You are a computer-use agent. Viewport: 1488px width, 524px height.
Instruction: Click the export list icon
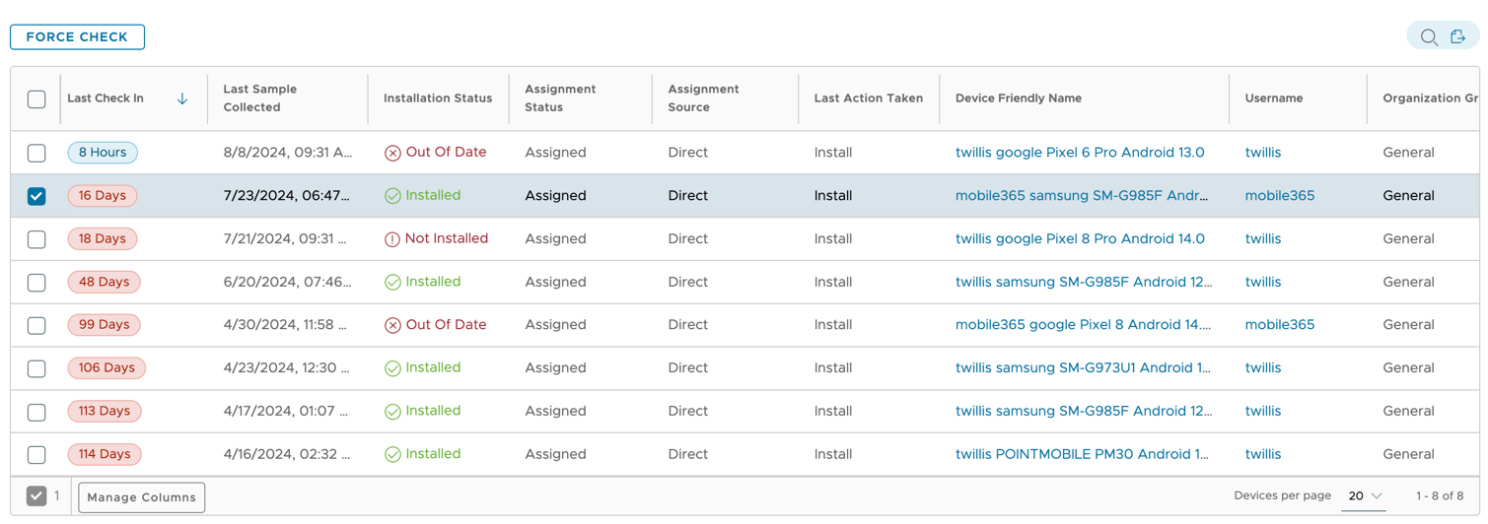pyautogui.click(x=1458, y=37)
